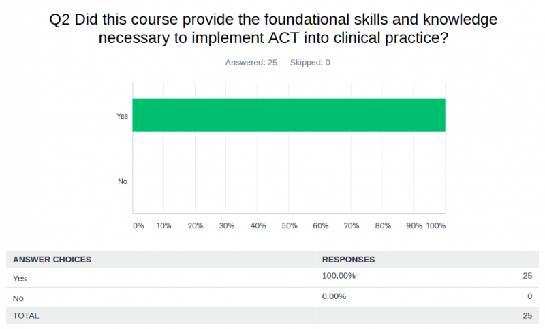
Task: Click the 0% axis tick label
Action: click(138, 226)
